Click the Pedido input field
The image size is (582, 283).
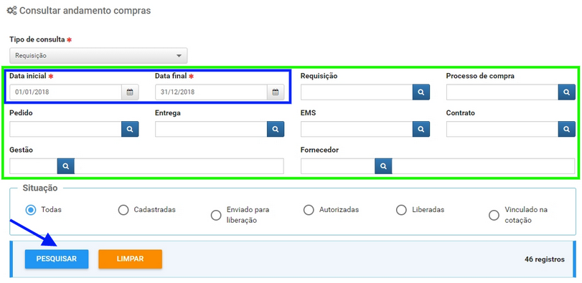(x=66, y=129)
